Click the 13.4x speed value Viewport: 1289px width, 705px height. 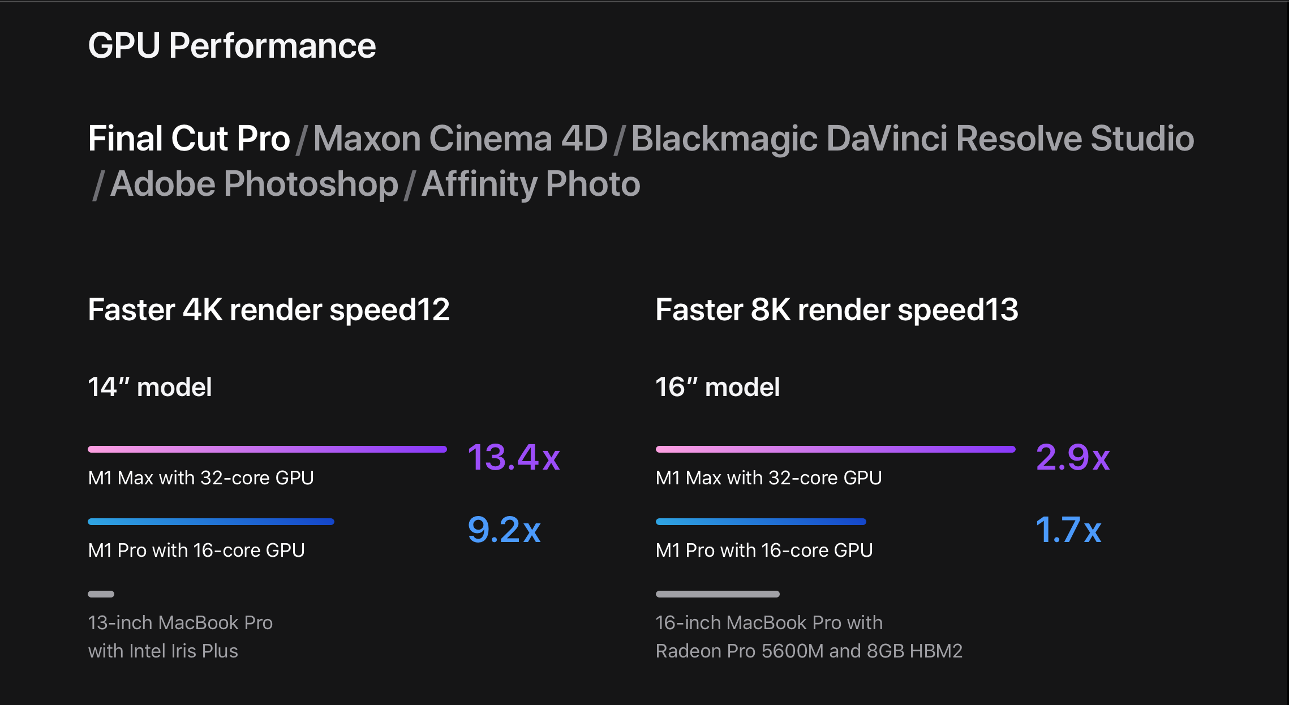pos(514,457)
